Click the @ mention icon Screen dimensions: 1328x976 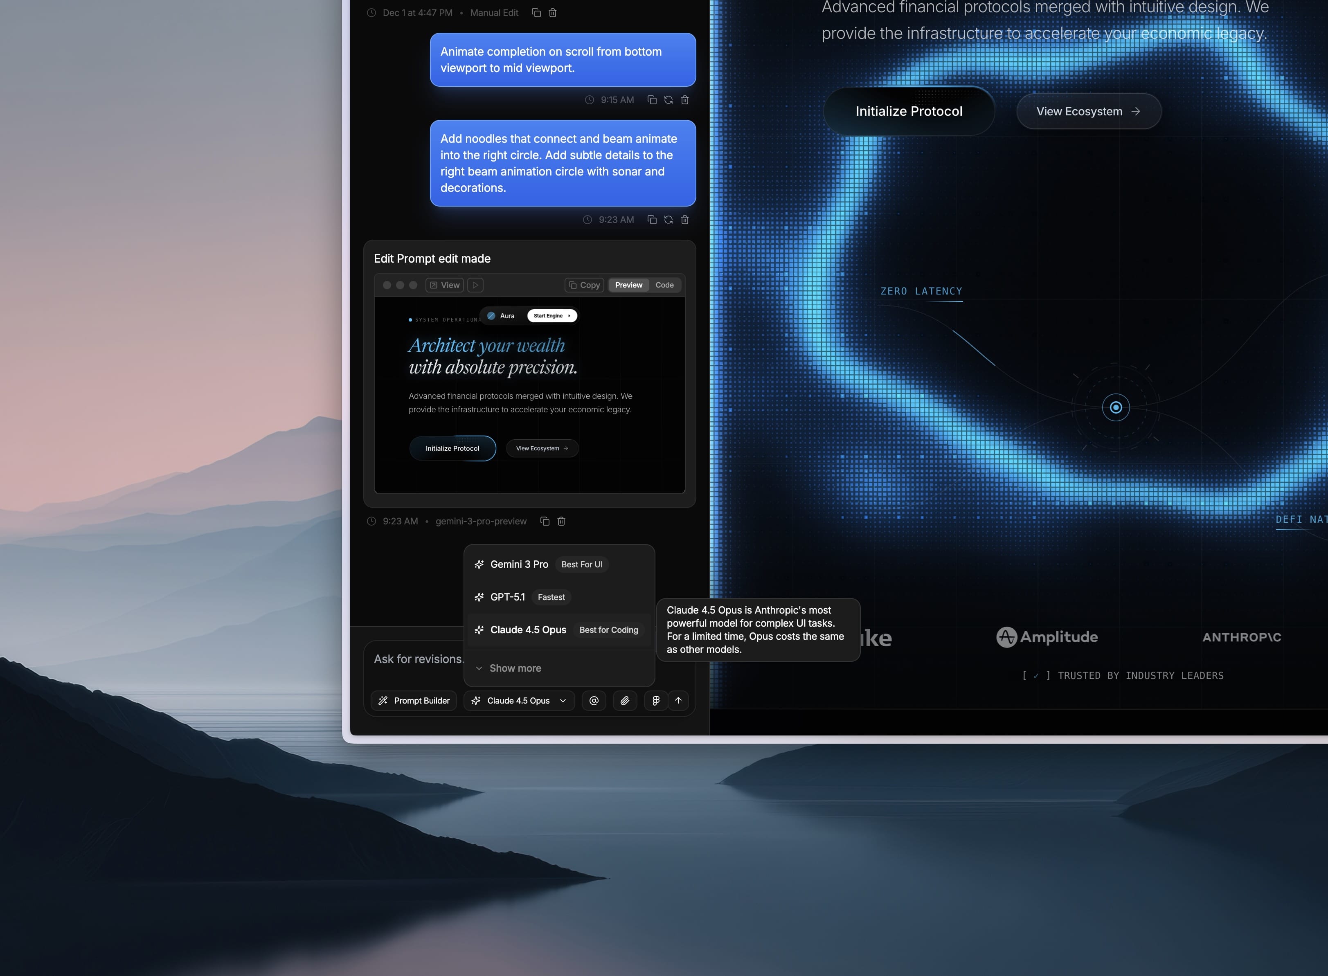(x=594, y=701)
